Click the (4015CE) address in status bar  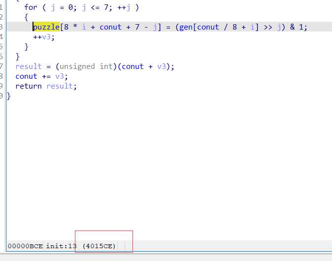[99, 246]
